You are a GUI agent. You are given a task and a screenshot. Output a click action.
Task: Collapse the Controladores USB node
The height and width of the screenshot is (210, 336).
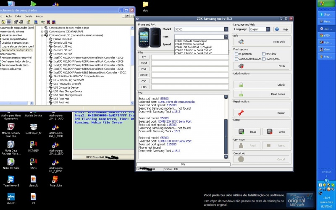point(42,35)
